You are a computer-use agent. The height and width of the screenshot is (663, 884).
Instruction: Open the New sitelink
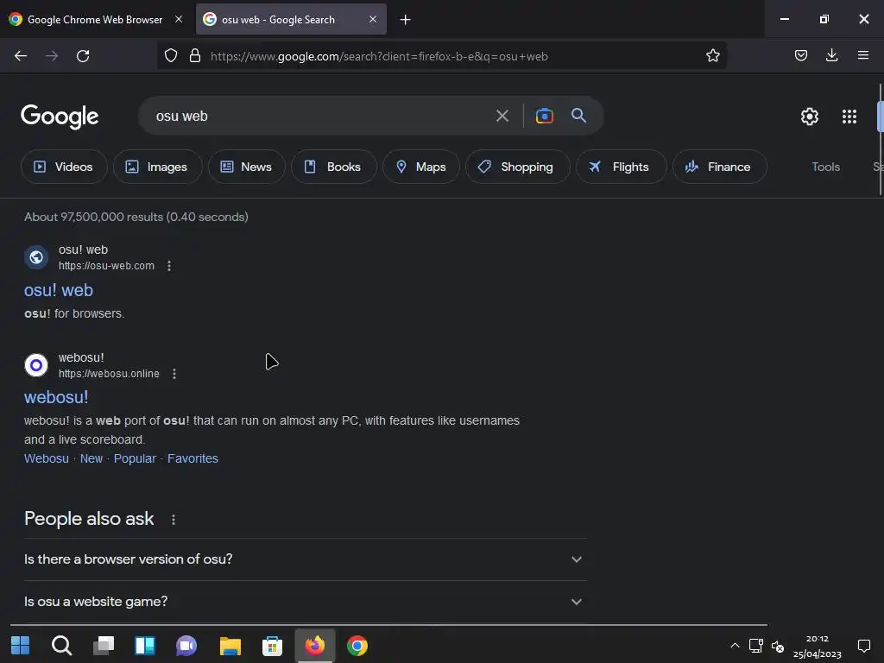click(x=92, y=458)
